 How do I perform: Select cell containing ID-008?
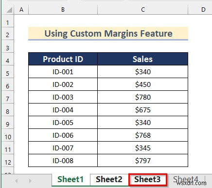(x=63, y=161)
